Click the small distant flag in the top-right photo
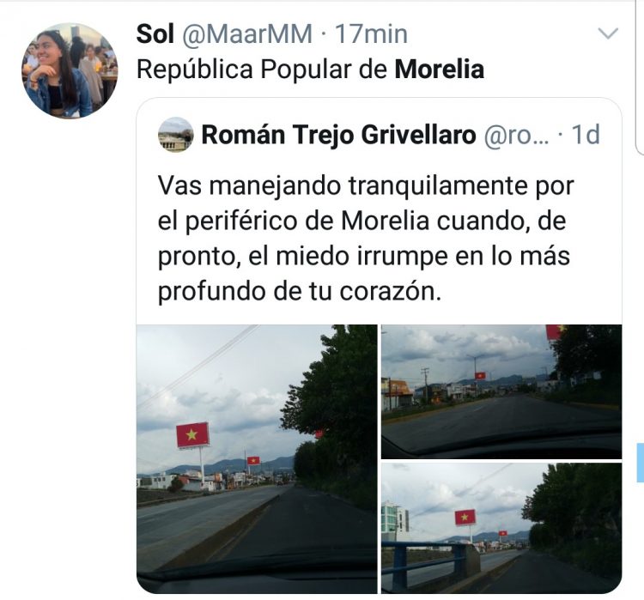This screenshot has height=600, width=644. coord(480,375)
